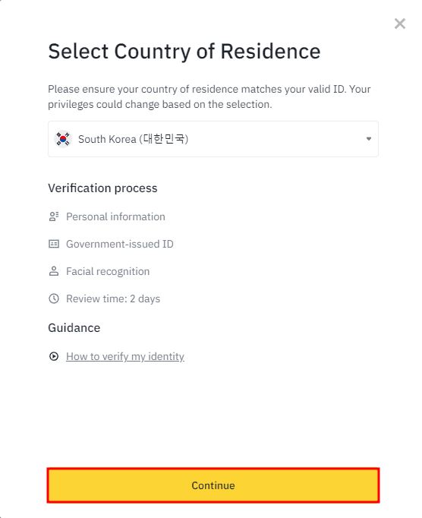Click the Select Country of Residence title
This screenshot has width=422, height=518.
coord(184,52)
